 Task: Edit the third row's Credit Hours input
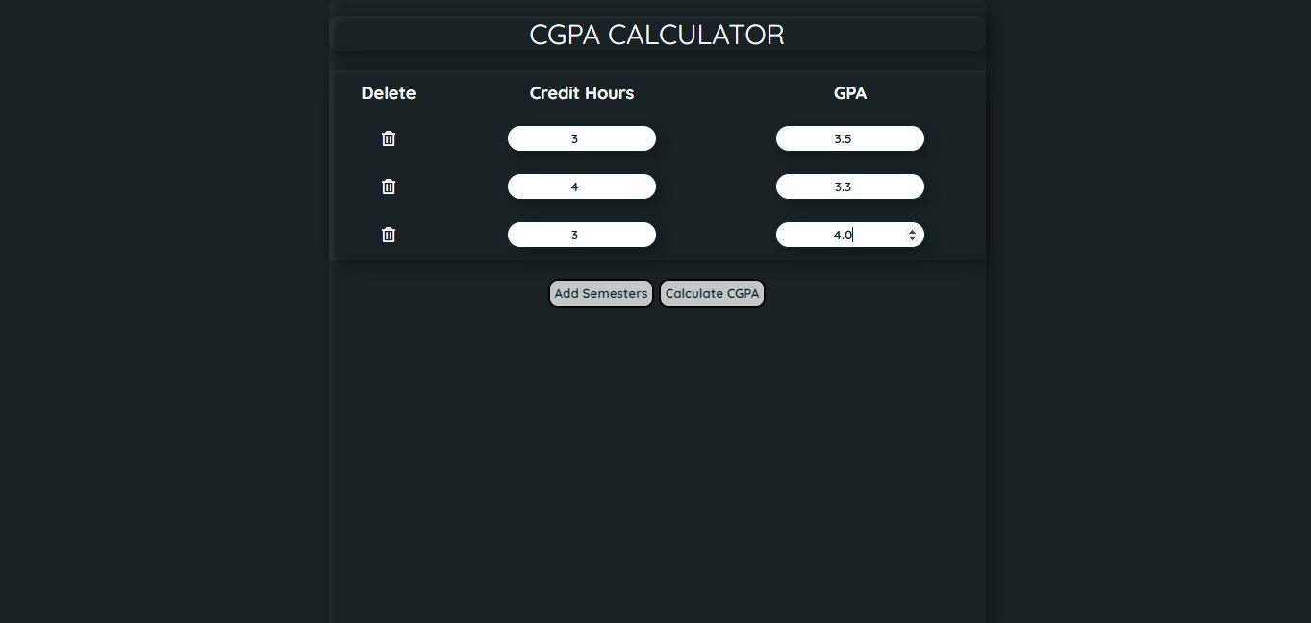click(x=581, y=235)
